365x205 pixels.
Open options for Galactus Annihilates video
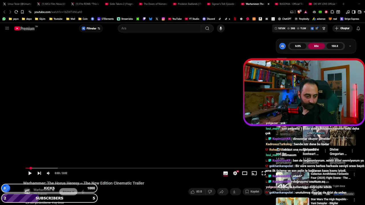point(354,174)
